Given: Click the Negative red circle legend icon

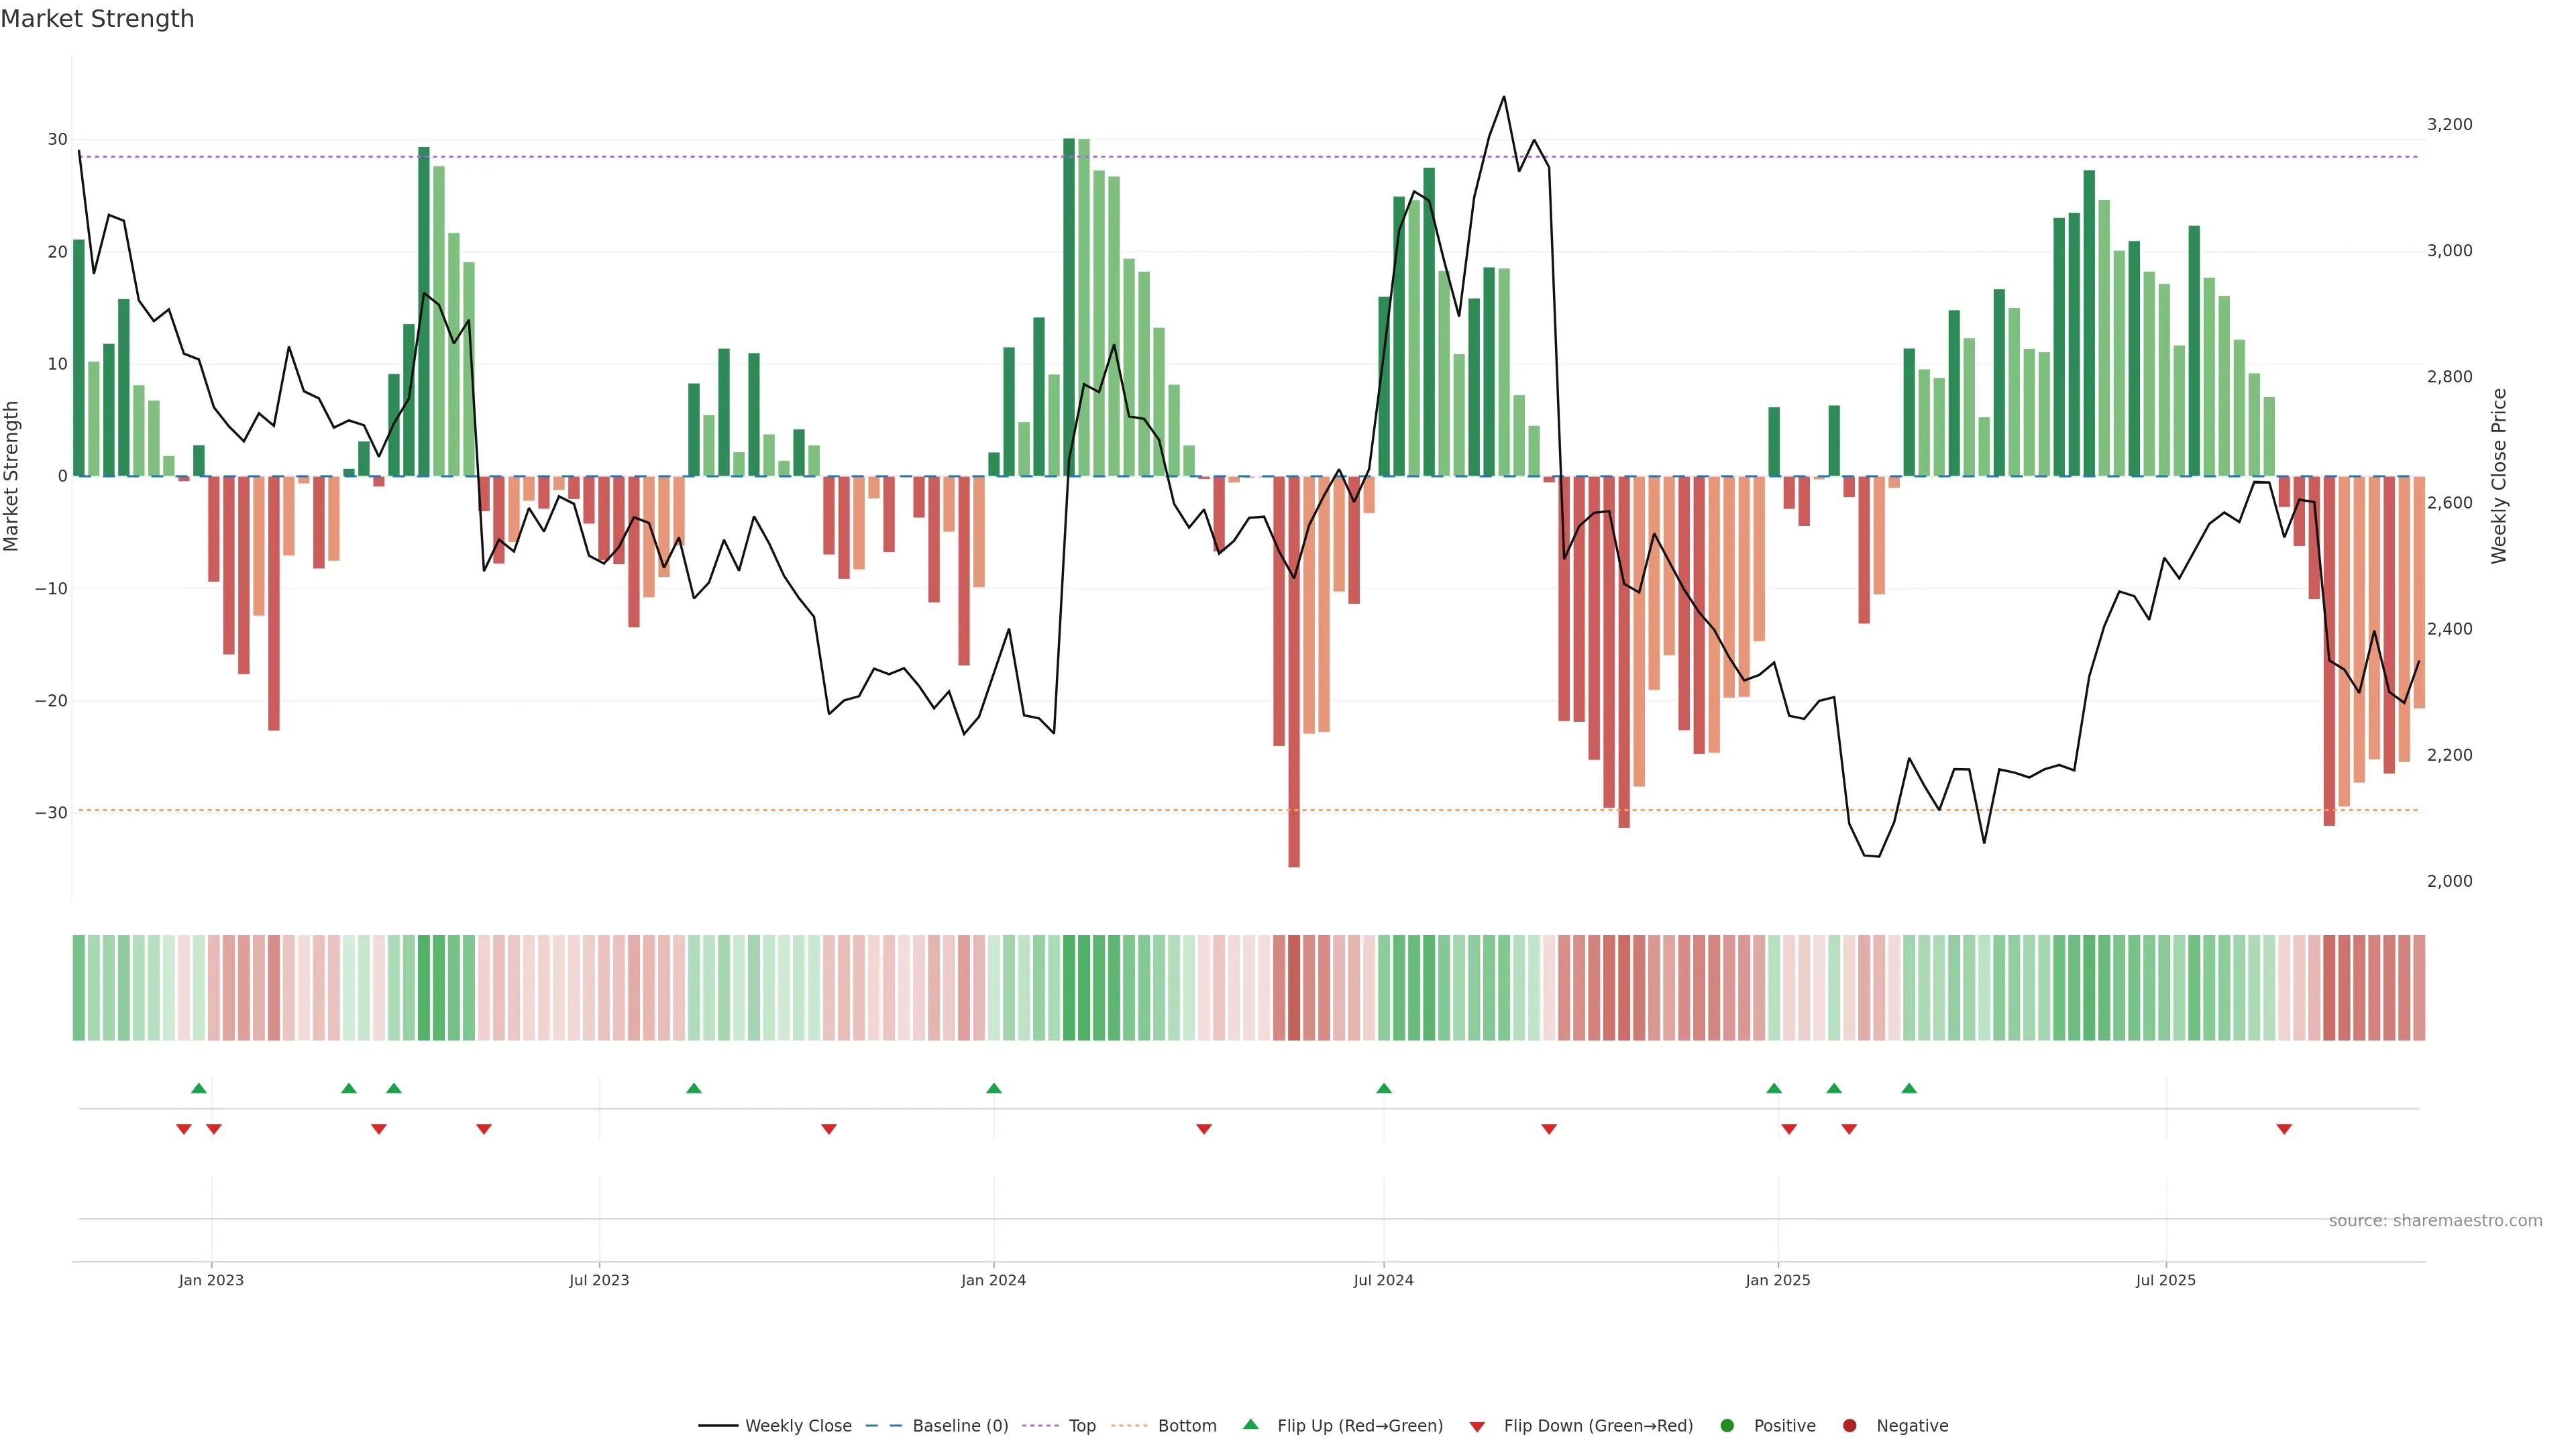Looking at the screenshot, I should (1849, 1426).
